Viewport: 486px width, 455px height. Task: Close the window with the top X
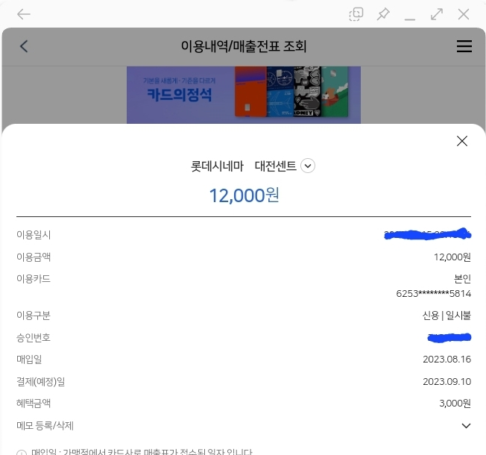click(464, 14)
